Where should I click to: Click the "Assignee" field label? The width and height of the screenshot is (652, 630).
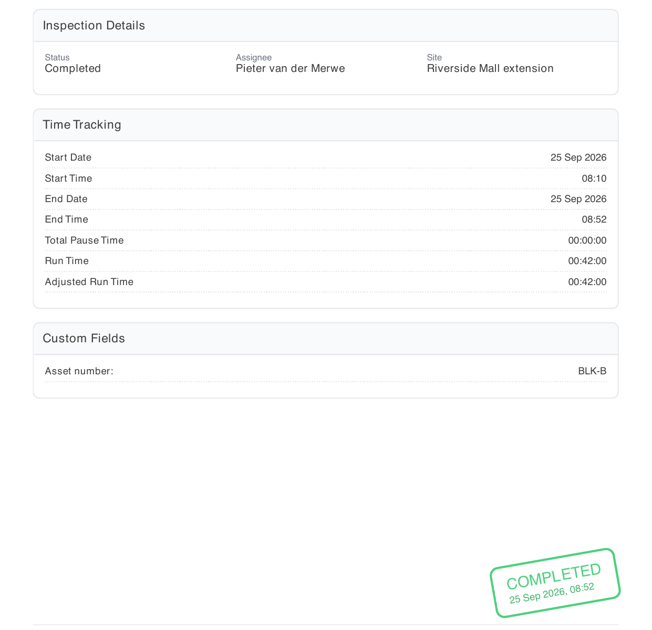254,57
